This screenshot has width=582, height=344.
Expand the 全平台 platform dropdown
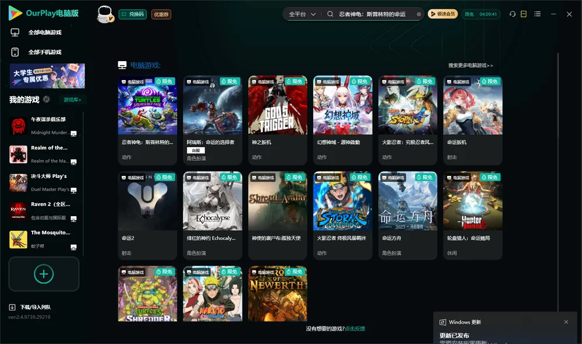coord(302,14)
